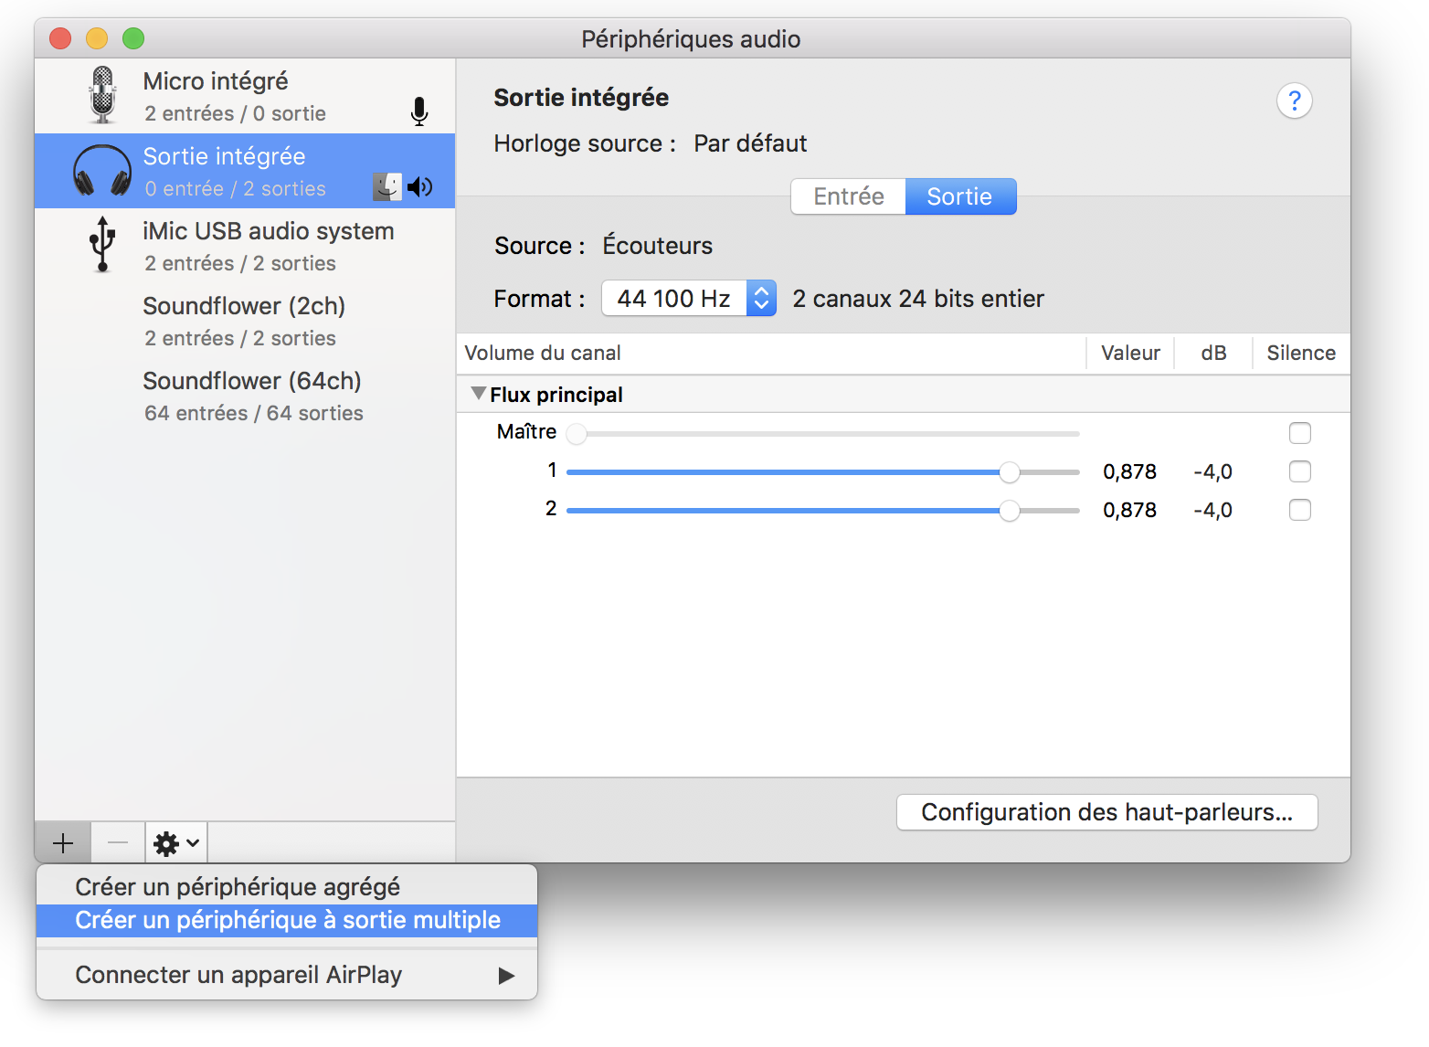Click the Écouteurs source value
Viewport: 1429px width, 1047px height.
click(x=657, y=246)
